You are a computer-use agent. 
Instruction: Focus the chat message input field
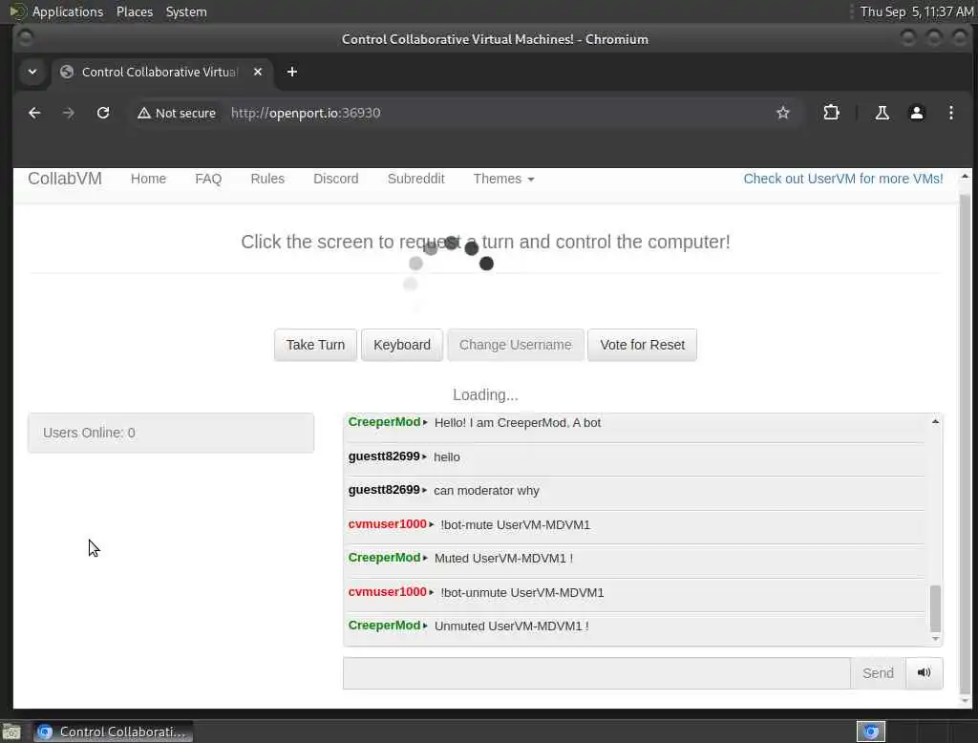tap(596, 673)
